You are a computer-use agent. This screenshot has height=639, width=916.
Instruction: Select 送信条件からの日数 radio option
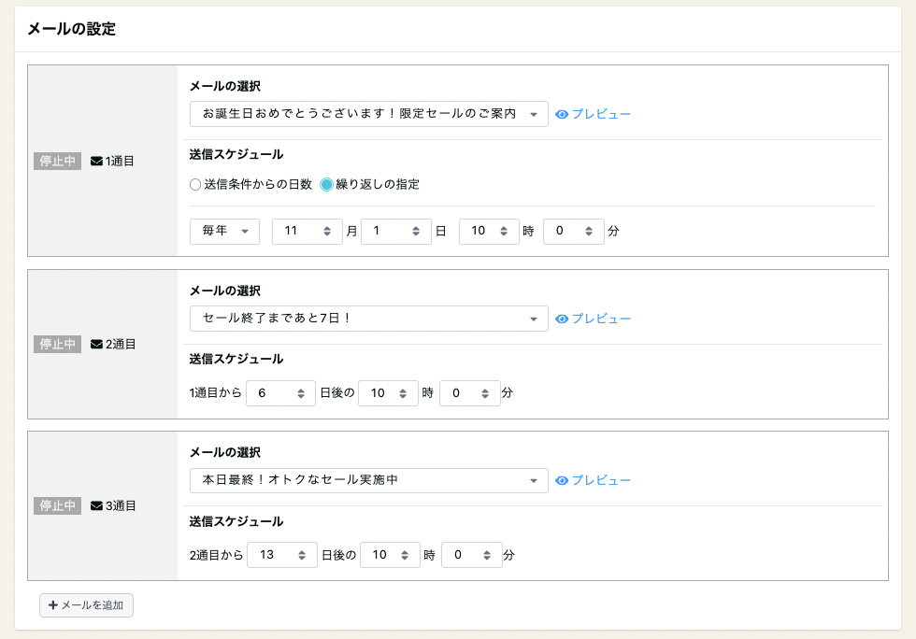195,184
